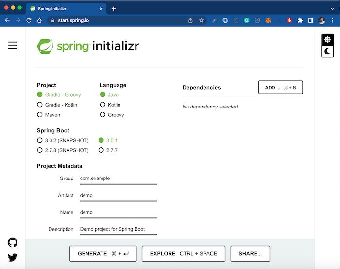Reload the start.spring.io page

pyautogui.click(x=29, y=20)
